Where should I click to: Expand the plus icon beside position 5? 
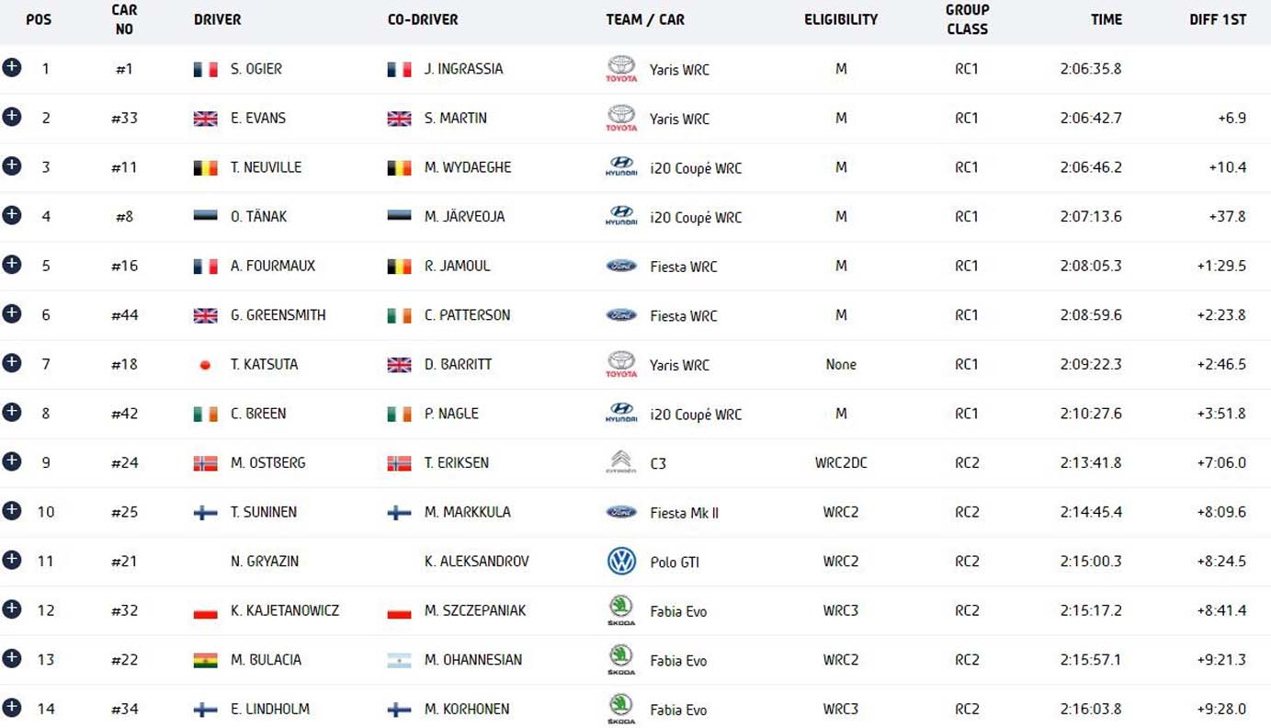point(12,264)
